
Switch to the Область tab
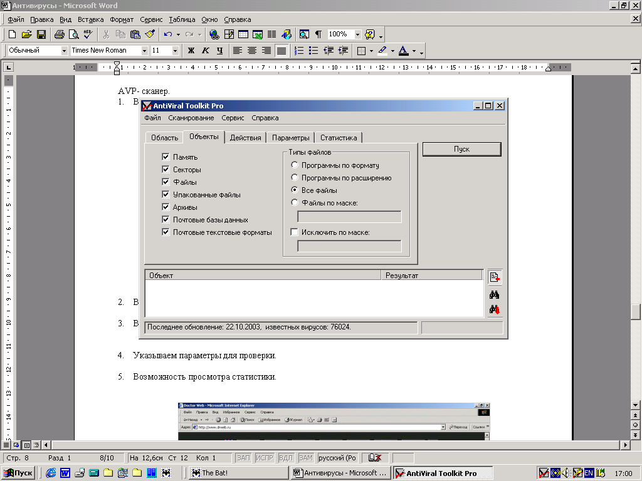(x=165, y=137)
